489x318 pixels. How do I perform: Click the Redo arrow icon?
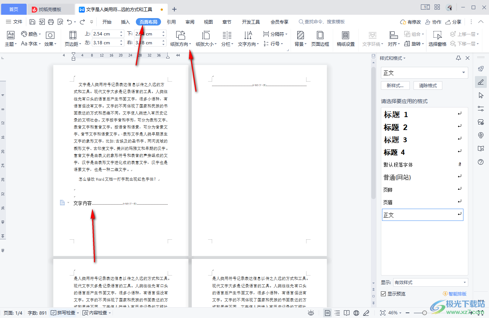tap(83, 22)
